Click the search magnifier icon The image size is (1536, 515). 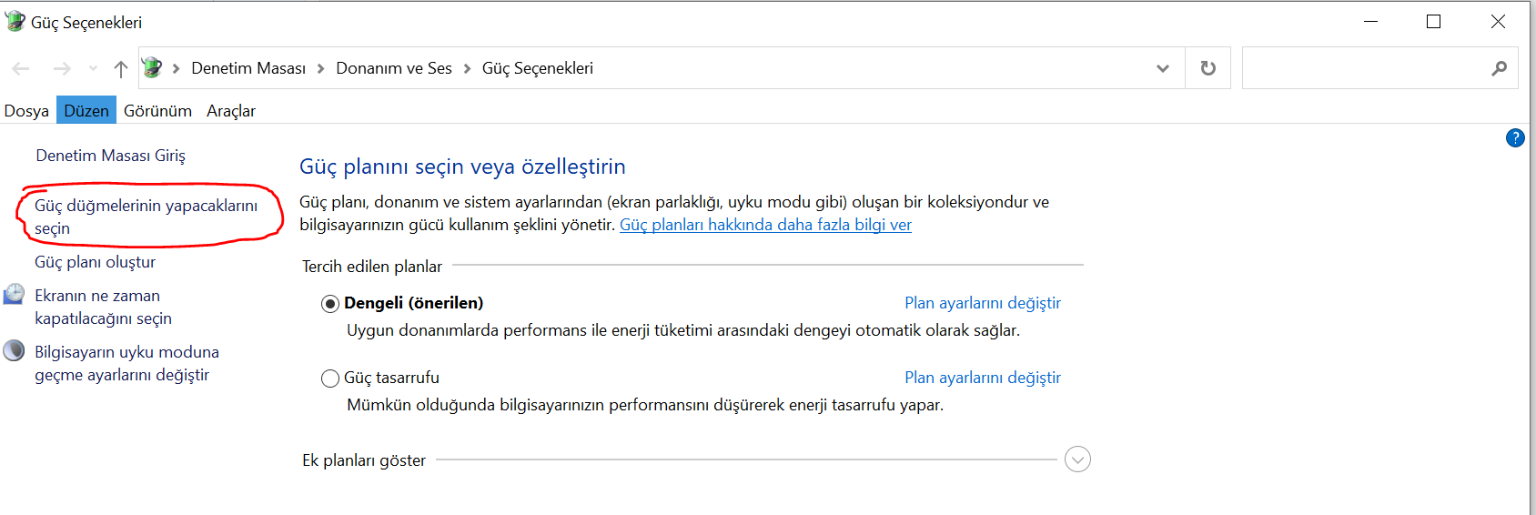tap(1499, 68)
